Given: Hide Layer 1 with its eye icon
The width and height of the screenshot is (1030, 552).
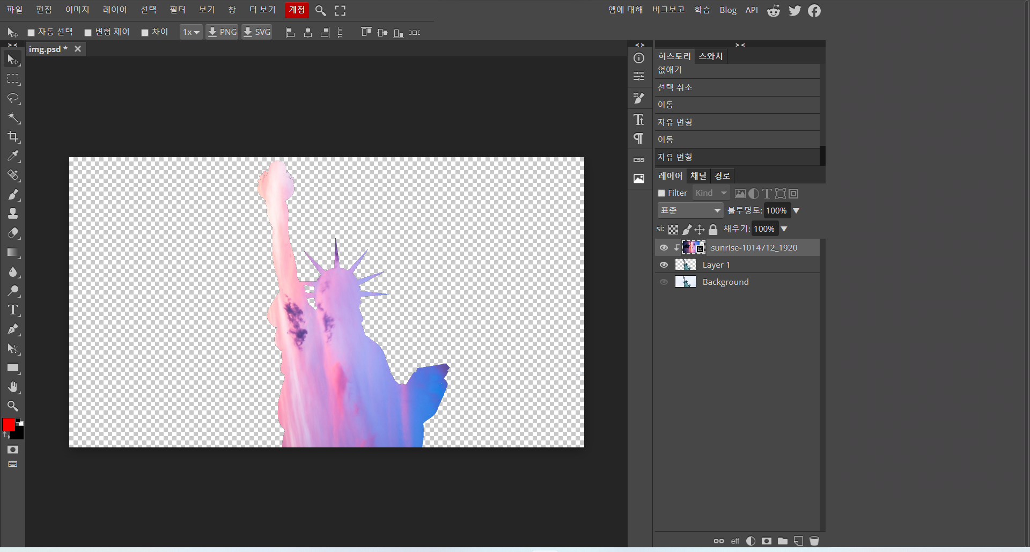Looking at the screenshot, I should coord(664,264).
